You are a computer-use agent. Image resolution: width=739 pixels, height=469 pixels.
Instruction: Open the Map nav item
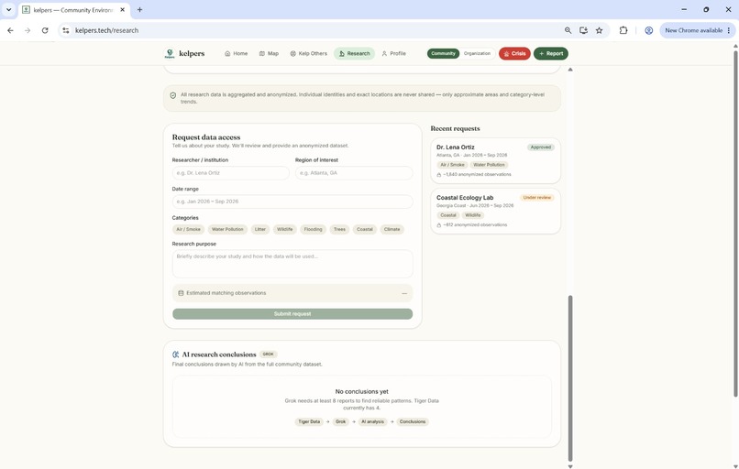(269, 54)
